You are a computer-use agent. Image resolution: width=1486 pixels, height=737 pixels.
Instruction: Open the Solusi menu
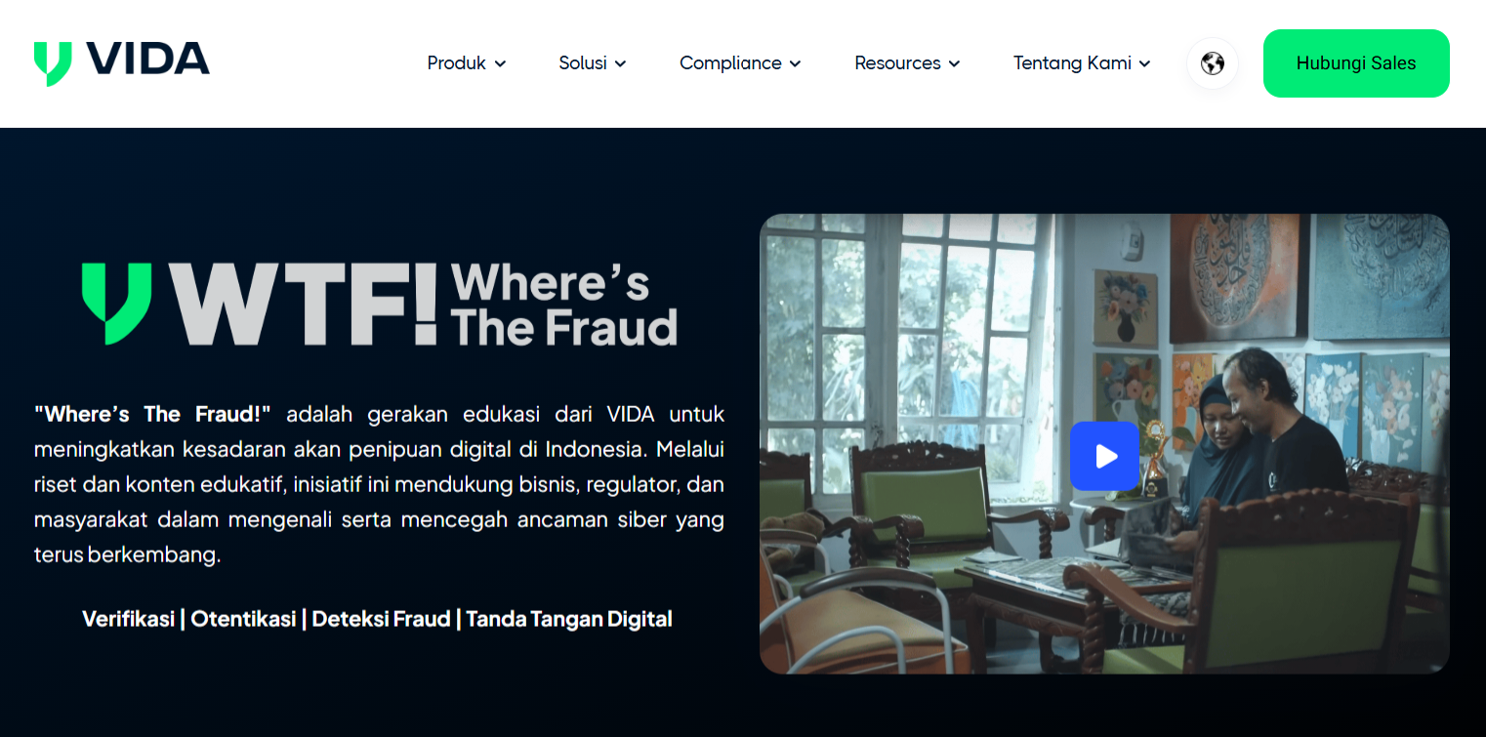pyautogui.click(x=593, y=63)
